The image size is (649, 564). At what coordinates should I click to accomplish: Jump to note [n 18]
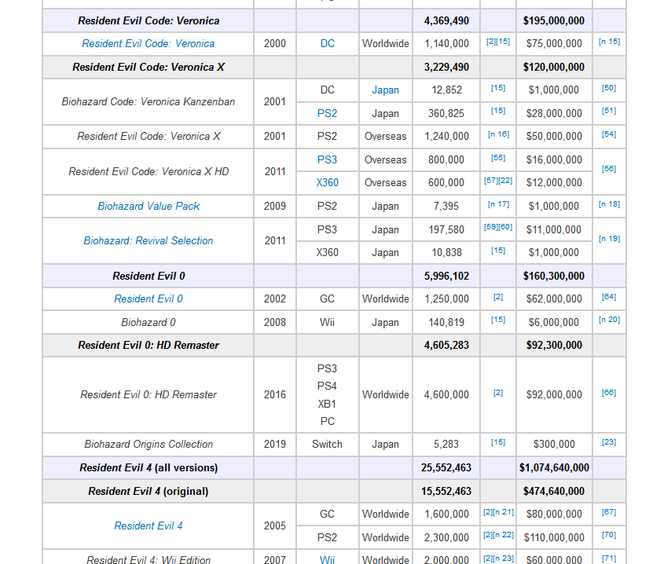coord(609,204)
